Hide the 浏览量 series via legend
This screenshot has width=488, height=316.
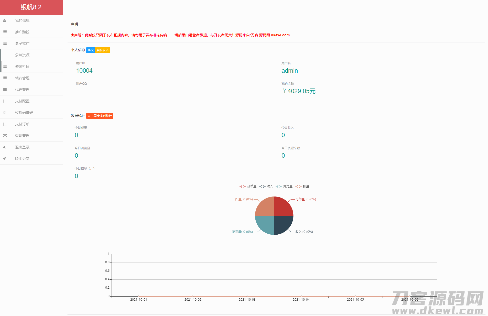284,186
